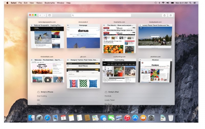Close the Bold Pillows tab

[68, 66]
